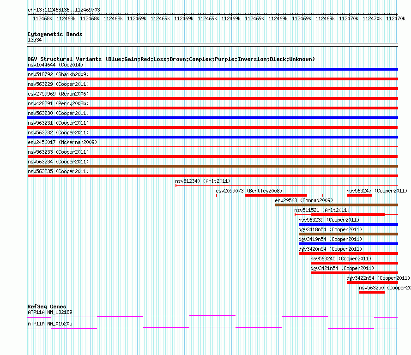Open the nsv511521 (Arlt2011) label
Viewport: 411px width, 355px height.
point(322,210)
